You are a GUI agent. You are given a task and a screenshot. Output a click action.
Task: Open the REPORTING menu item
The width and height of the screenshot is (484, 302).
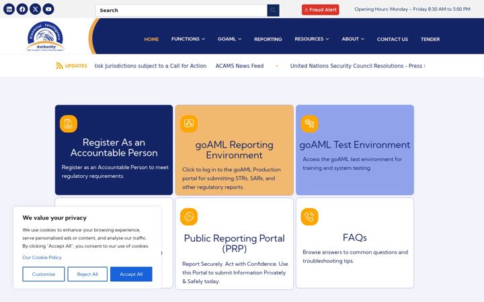click(268, 39)
